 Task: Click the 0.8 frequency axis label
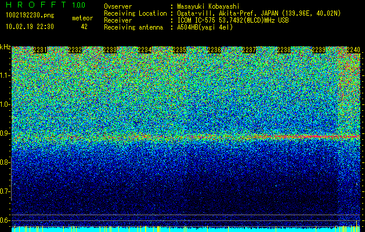click(x=5, y=162)
